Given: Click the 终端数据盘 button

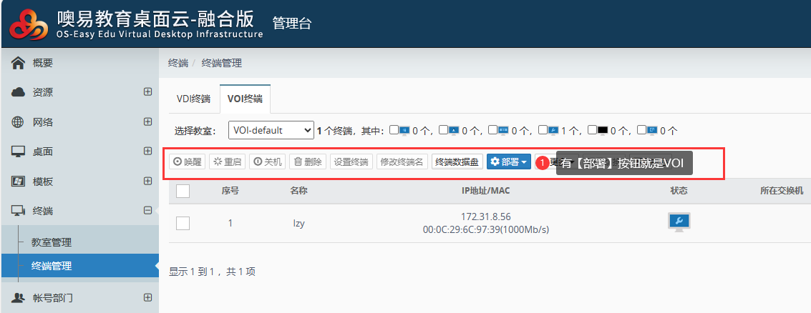Looking at the screenshot, I should 457,162.
